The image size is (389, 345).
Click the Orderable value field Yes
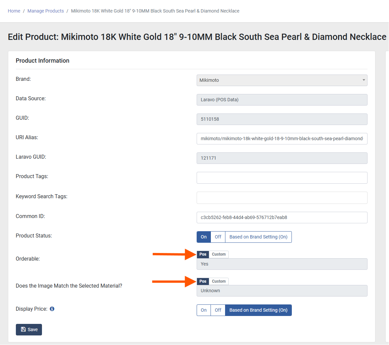282,264
